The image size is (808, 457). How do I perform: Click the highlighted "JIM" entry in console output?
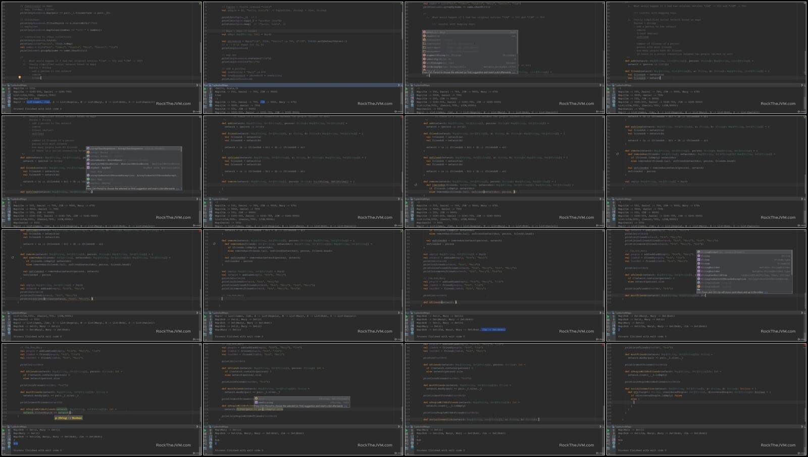(263, 102)
